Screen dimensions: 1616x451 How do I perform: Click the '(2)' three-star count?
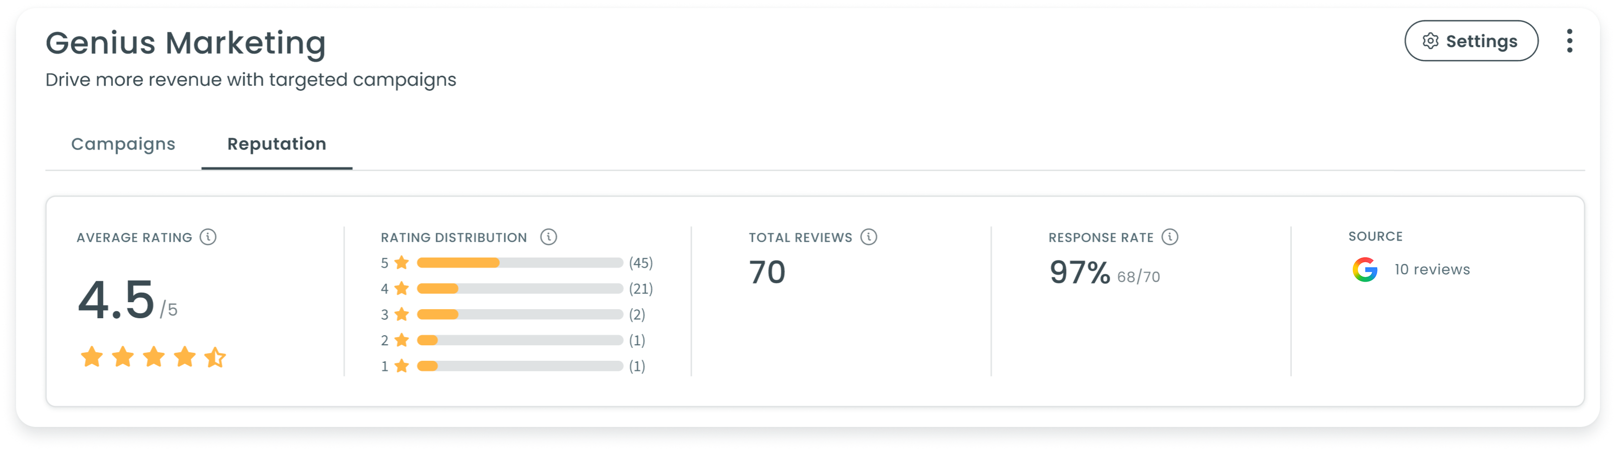pos(638,314)
